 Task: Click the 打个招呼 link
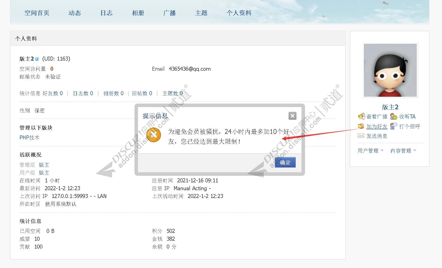[x=410, y=126]
